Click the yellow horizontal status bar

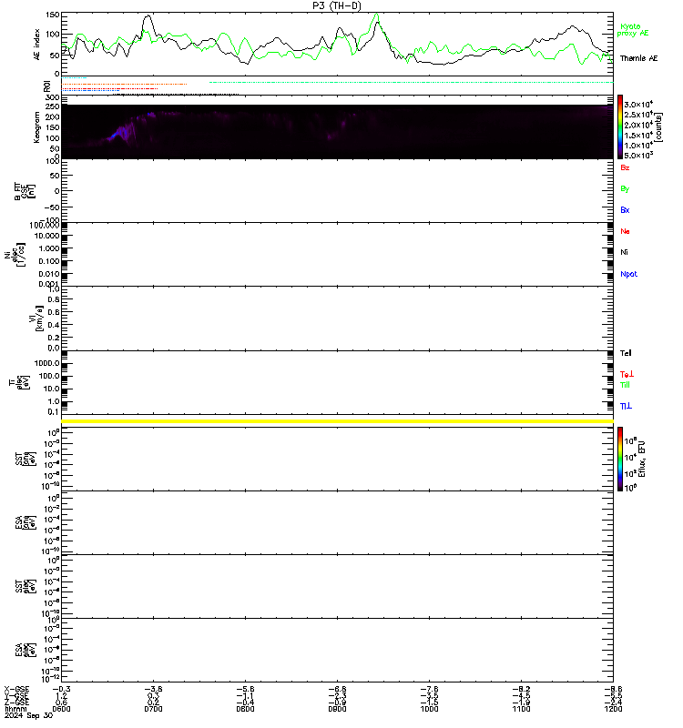point(337,421)
